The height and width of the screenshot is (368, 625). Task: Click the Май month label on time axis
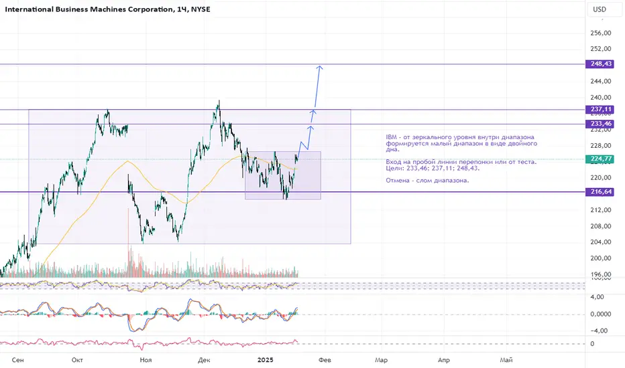tap(506, 360)
